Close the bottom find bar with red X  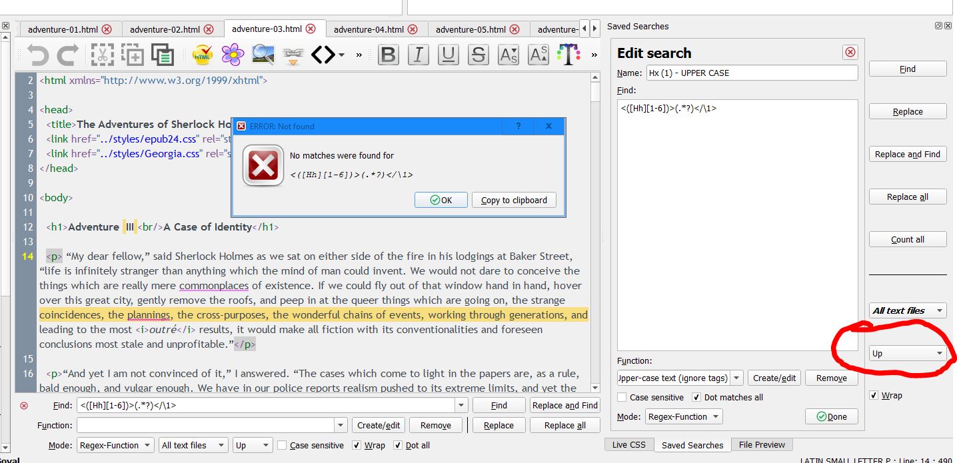(x=24, y=405)
